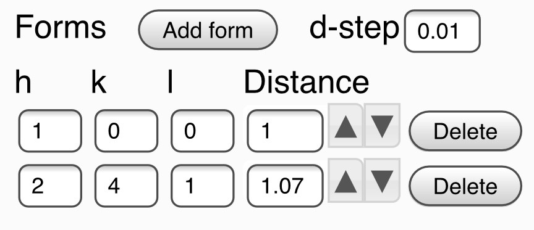This screenshot has width=534, height=230.
Task: Click up arrow for the 2 4 1 form
Action: 345,181
